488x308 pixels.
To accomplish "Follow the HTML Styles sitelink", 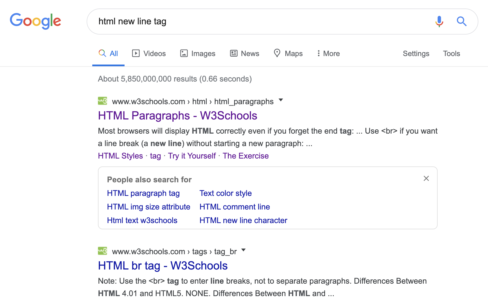I will coord(120,156).
